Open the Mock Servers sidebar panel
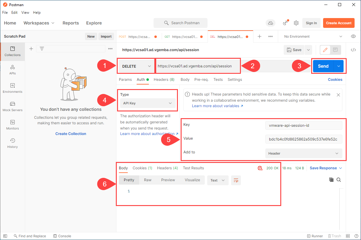 point(13,107)
